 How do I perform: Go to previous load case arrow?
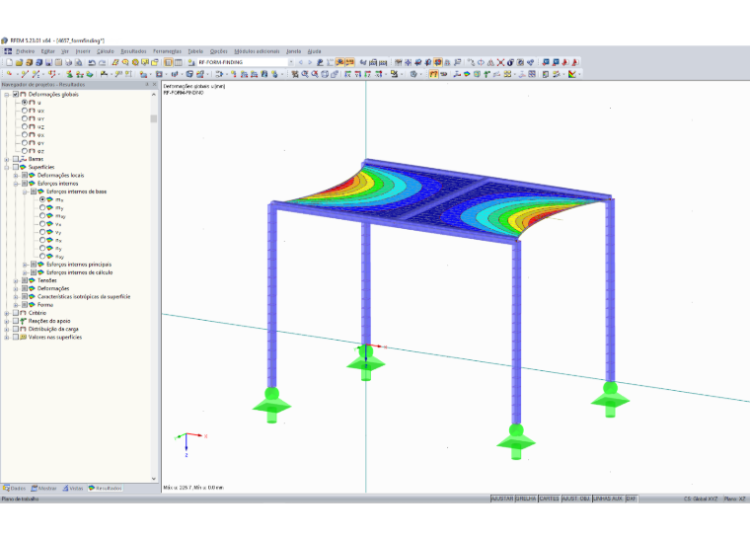click(x=300, y=62)
